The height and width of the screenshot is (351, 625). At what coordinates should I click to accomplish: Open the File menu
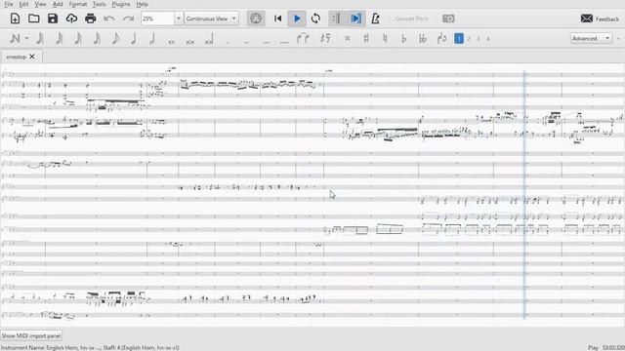(9, 4)
